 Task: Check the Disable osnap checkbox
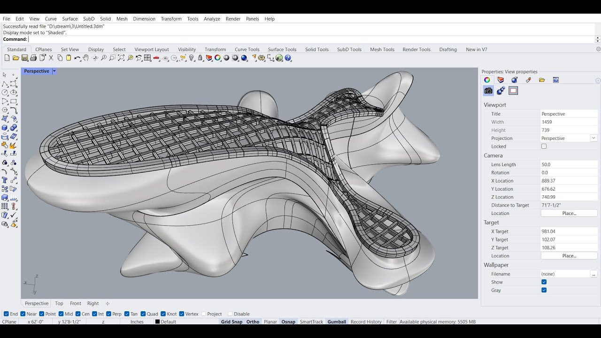pyautogui.click(x=230, y=314)
